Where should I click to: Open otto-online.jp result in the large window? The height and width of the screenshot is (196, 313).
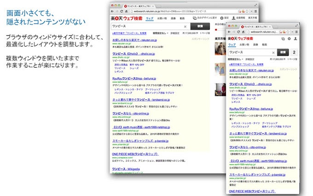(x=131, y=113)
